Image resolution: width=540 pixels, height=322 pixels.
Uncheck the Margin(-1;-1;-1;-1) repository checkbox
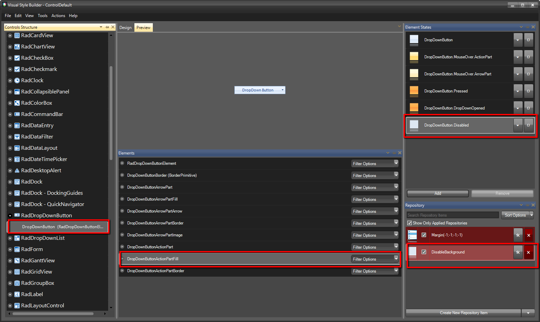pos(424,235)
